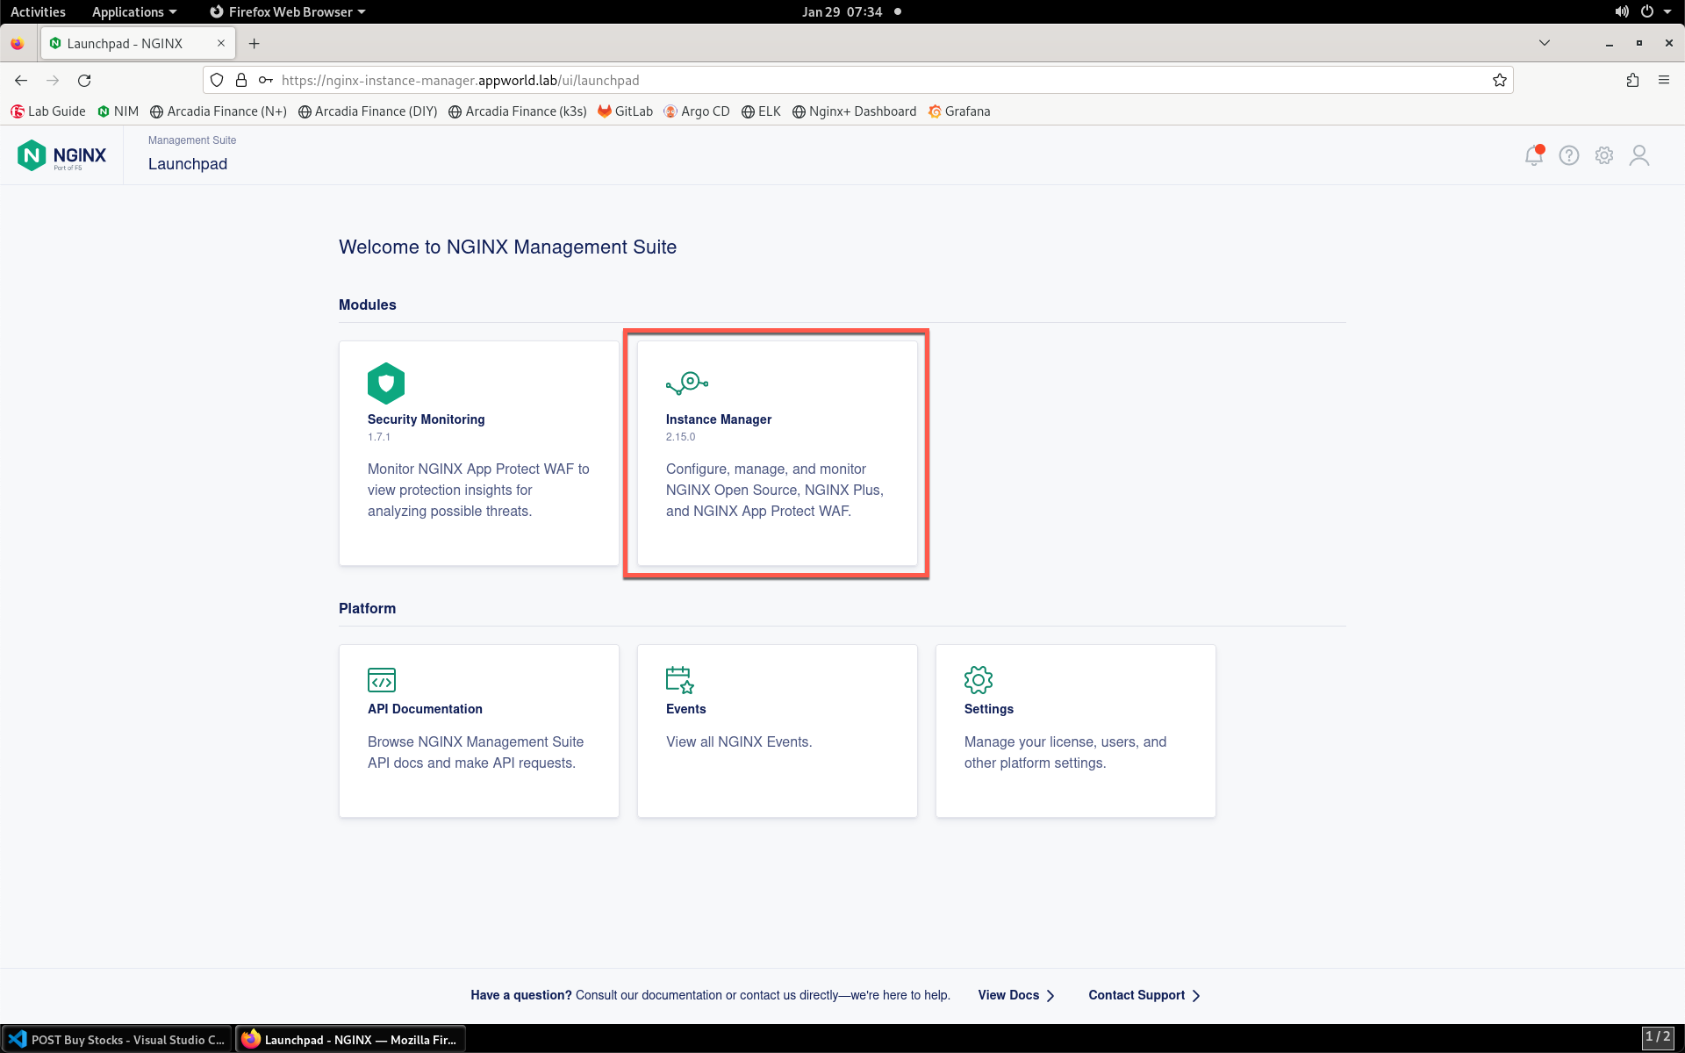Viewport: 1685px width, 1053px height.
Task: Click the Firefox icon left of the tab strip
Action: [x=18, y=43]
